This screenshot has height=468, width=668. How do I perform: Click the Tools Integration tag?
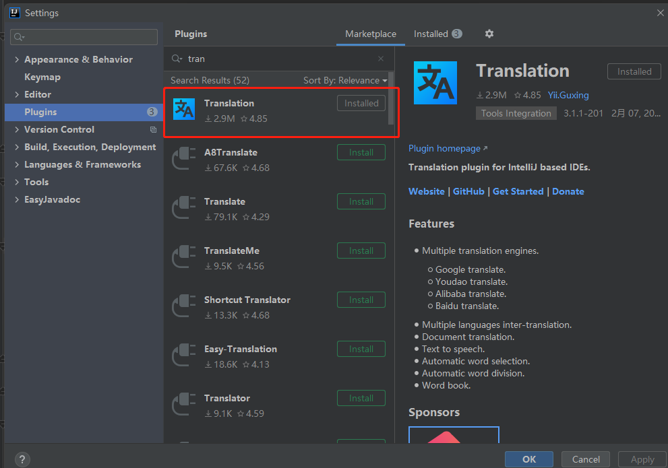(x=516, y=113)
